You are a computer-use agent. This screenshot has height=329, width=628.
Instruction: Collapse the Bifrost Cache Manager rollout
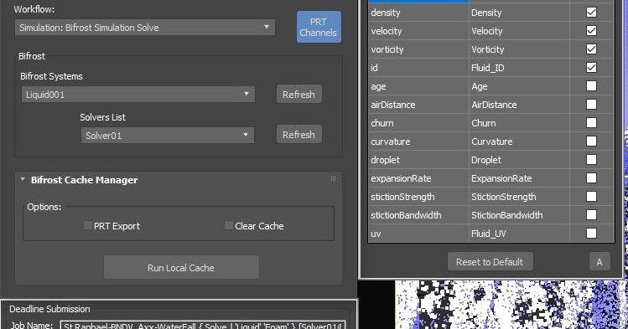tap(23, 179)
